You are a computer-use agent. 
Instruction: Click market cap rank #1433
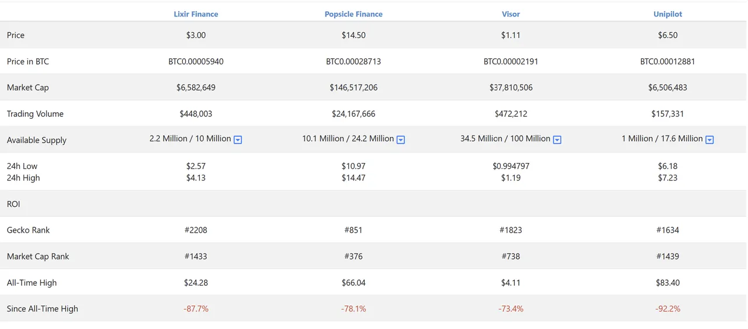coord(196,257)
